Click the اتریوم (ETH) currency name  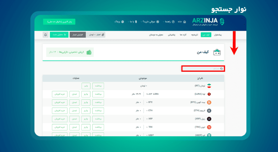click(199, 111)
